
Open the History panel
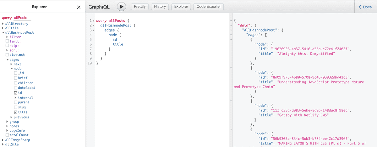click(160, 7)
